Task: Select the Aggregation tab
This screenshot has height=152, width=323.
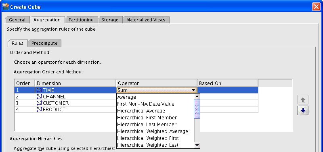Action: (x=47, y=20)
